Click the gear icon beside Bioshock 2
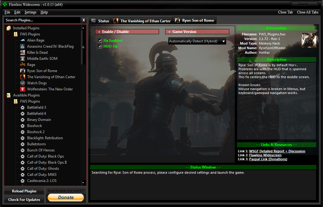Screen dimensions: 323x207 pos(23,132)
